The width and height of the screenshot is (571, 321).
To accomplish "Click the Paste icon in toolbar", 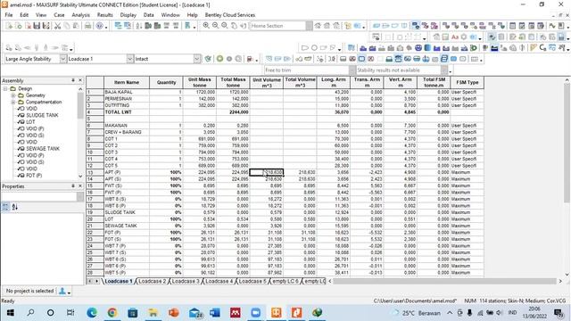I will 76,26.
